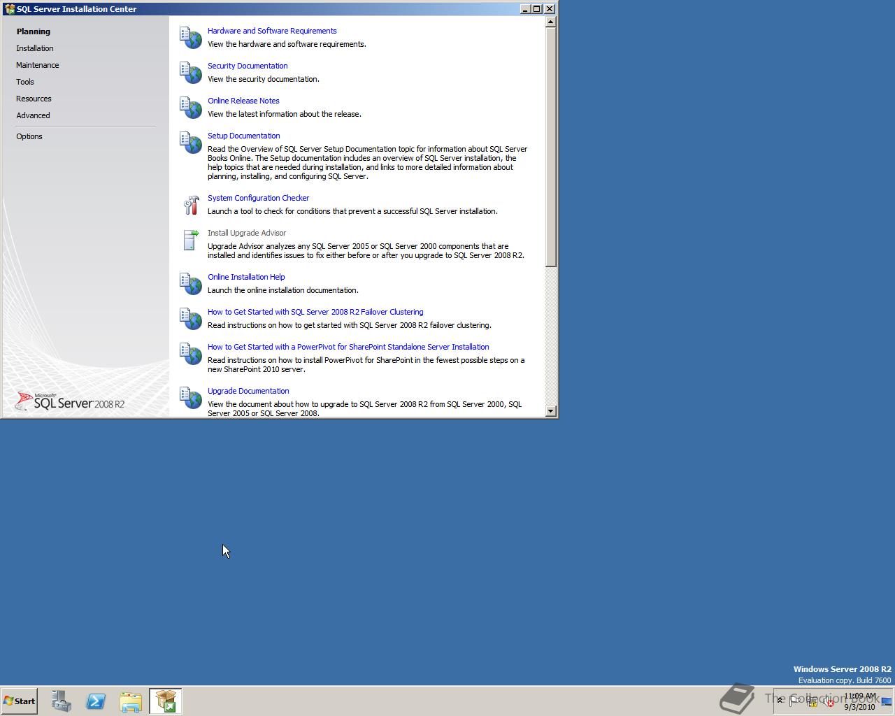895x716 pixels.
Task: Open the Options page in the sidebar
Action: click(x=29, y=136)
